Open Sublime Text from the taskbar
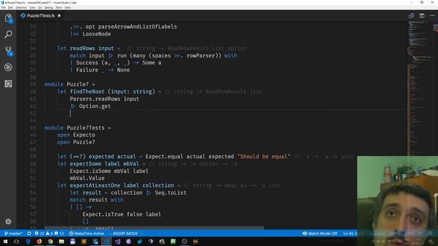The width and height of the screenshot is (438, 246). [83, 241]
